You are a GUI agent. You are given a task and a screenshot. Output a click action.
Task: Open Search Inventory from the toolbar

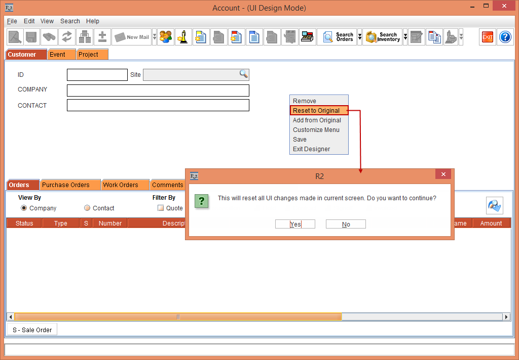click(383, 37)
